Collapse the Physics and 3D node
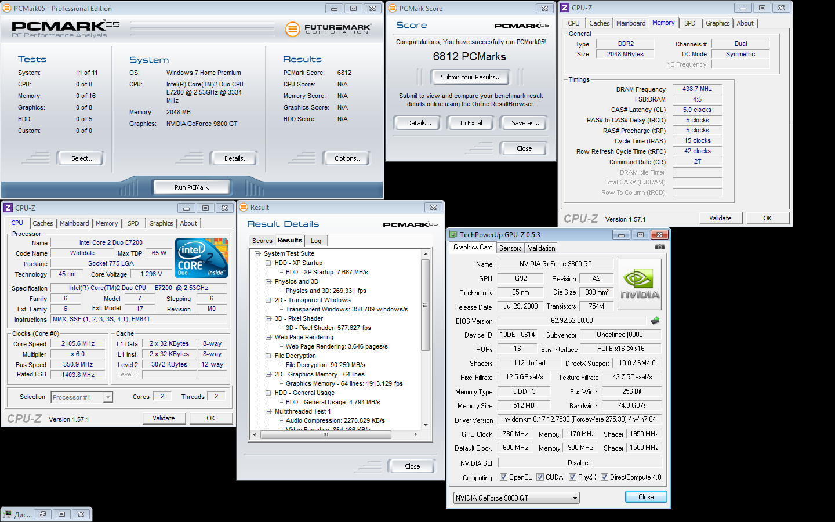Screen dimensions: 835x522 [x=268, y=281]
